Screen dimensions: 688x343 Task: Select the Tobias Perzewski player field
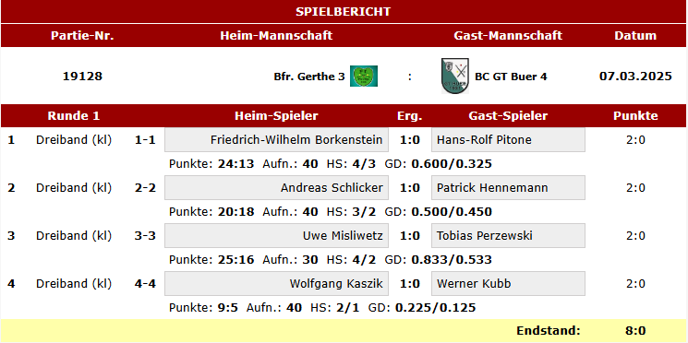point(508,236)
